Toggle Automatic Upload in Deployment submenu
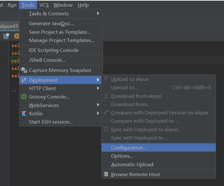This screenshot has width=224, height=186. tap(132, 165)
